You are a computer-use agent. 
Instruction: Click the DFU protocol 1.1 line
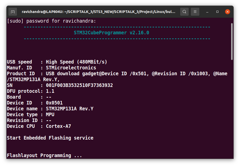point(30,91)
